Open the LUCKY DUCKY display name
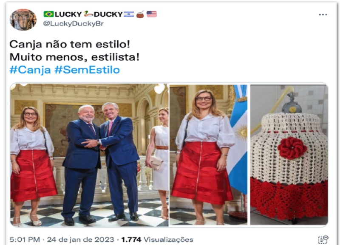The height and width of the screenshot is (245, 340). pyautogui.click(x=100, y=14)
